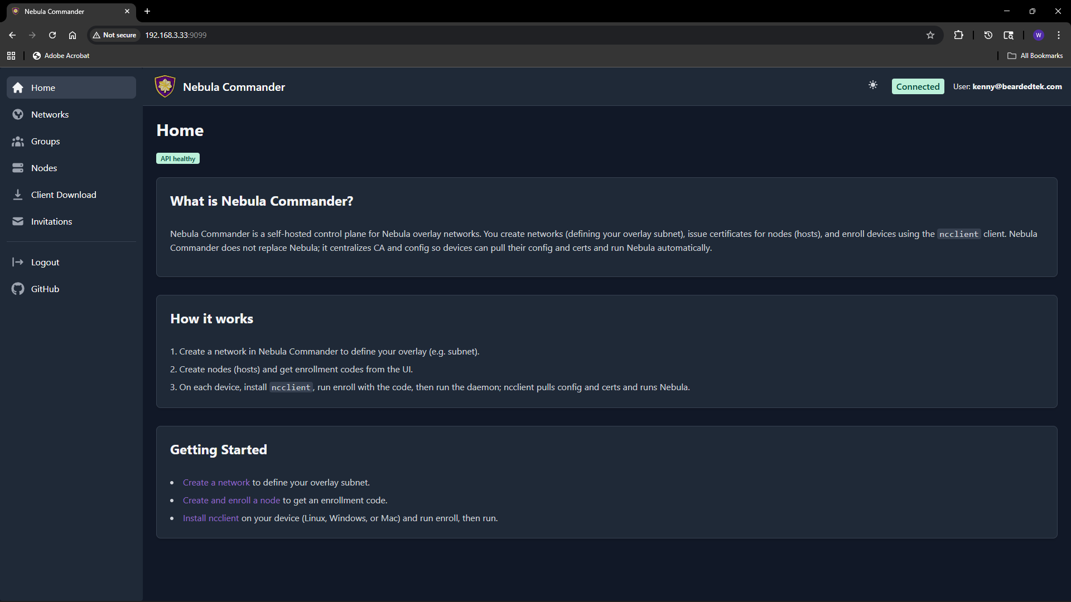Toggle the Connected status badge
This screenshot has width=1071, height=602.
point(918,86)
